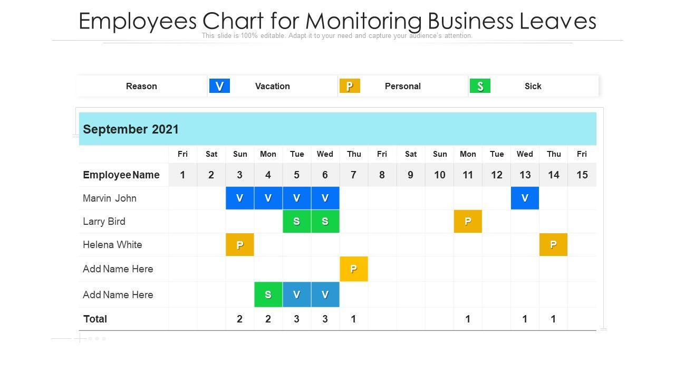Select Marvin John's V cell on day 13

point(525,198)
